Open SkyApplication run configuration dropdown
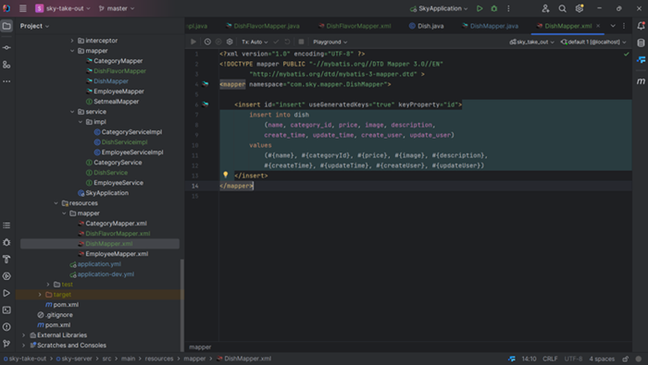 tap(439, 8)
